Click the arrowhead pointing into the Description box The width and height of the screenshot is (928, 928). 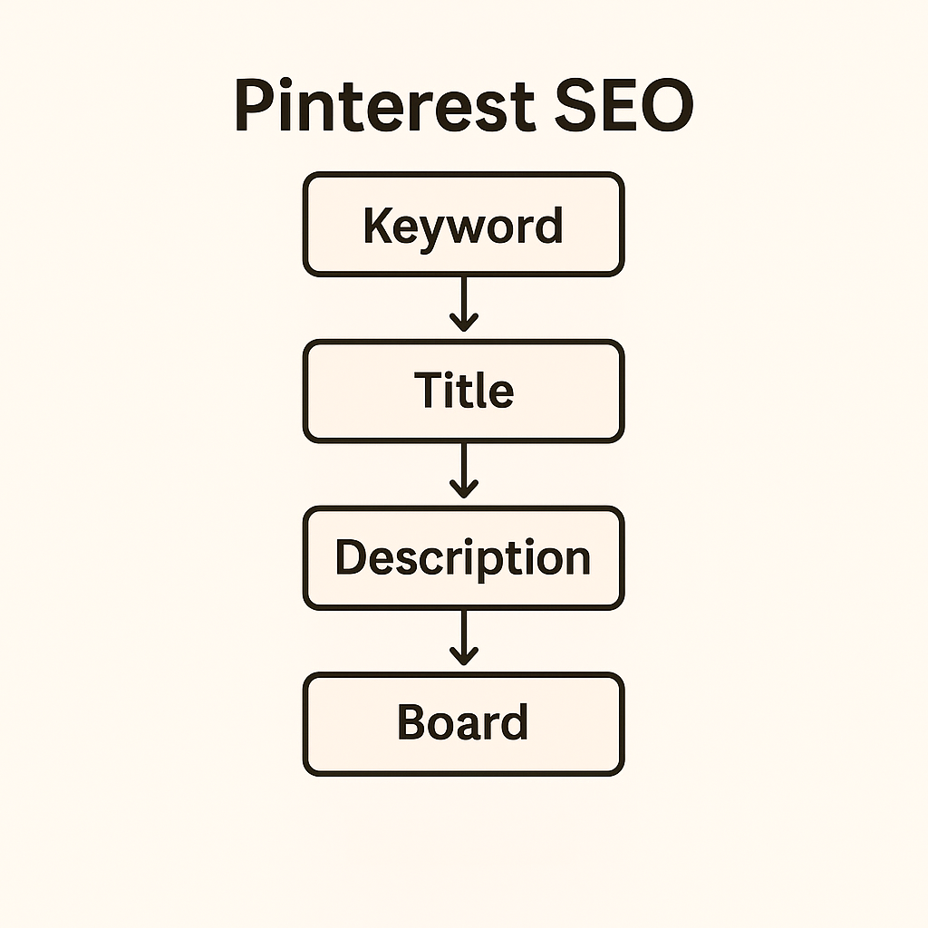[464, 489]
